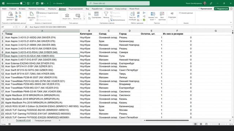Switch to 'Генерация данных' sheet tab
Viewport: 234px width, 131px height.
(43, 120)
